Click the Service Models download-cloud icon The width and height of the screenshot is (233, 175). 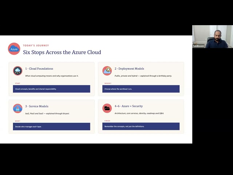pyautogui.click(x=18, y=108)
